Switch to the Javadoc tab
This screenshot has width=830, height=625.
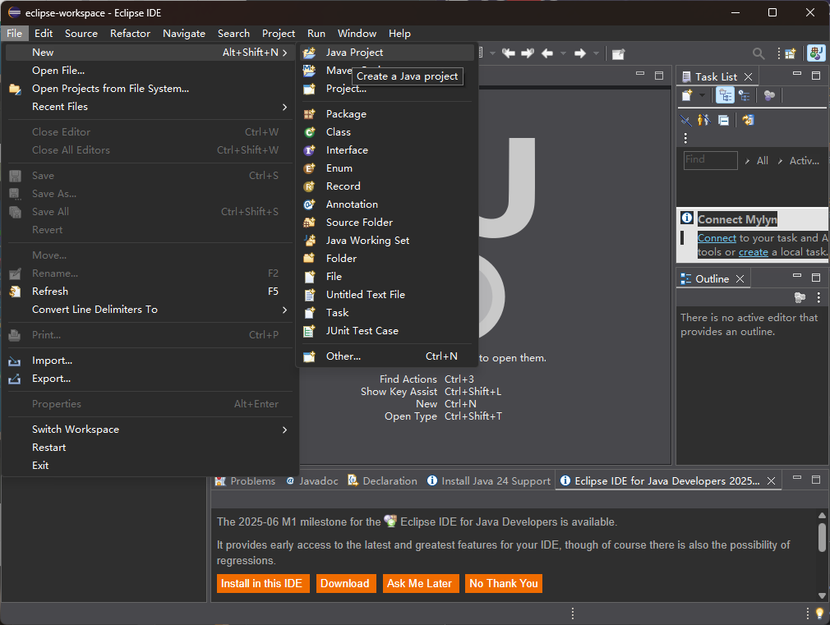(311, 480)
